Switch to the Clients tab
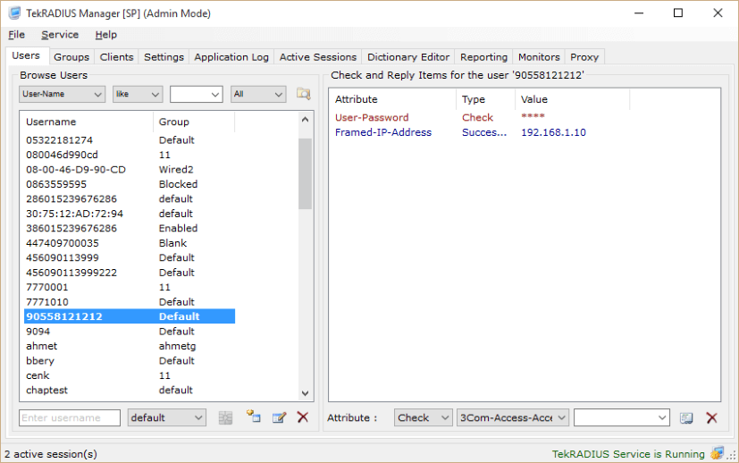 (116, 57)
